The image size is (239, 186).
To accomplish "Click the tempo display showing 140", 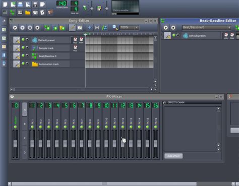I will pos(62,3).
